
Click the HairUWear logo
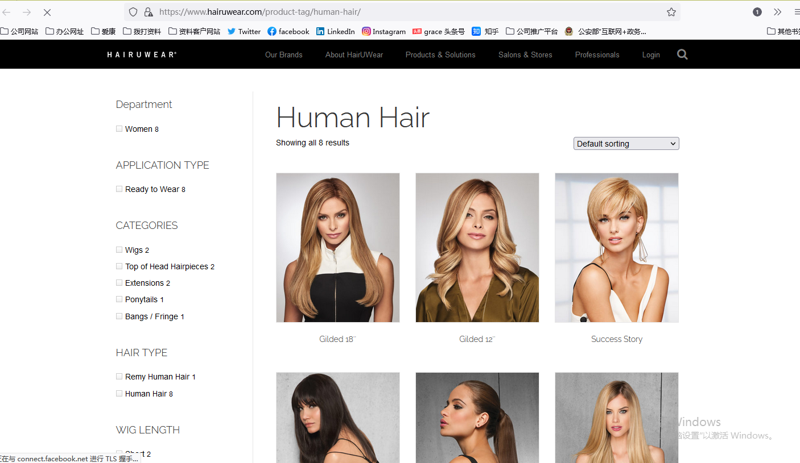[142, 55]
